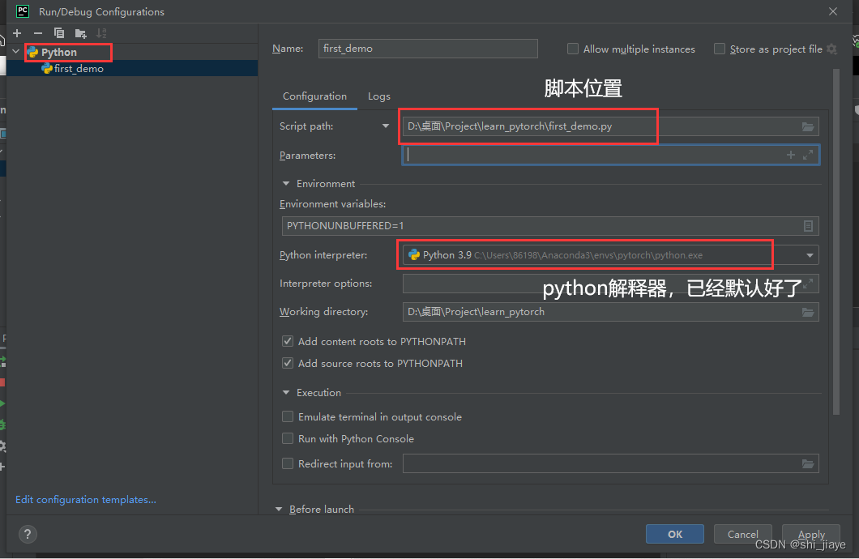Expand the Parameters field editor
The height and width of the screenshot is (559, 859).
point(807,155)
